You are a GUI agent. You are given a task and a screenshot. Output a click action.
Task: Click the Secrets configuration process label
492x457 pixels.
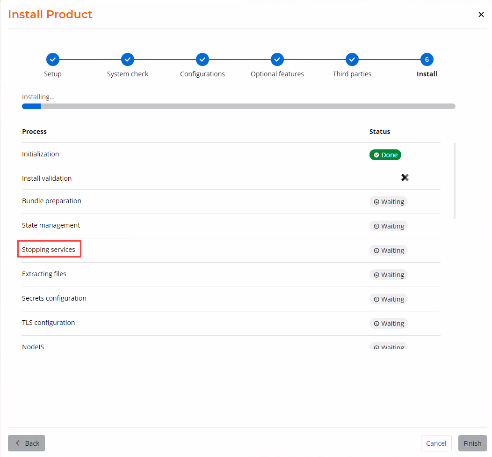tap(54, 298)
